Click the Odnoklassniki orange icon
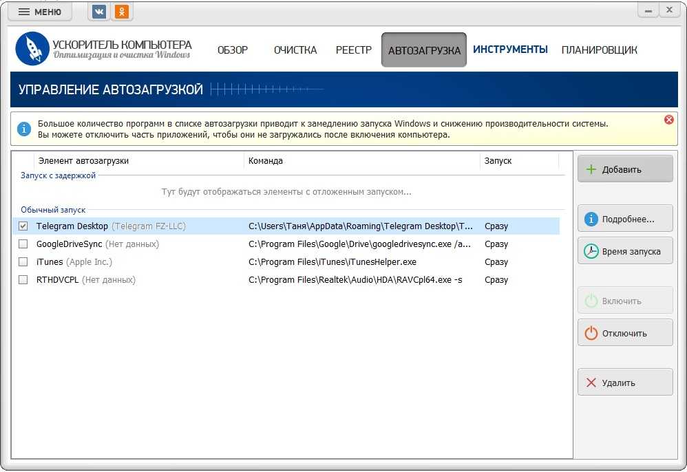This screenshot has height=472, width=687. pyautogui.click(x=122, y=12)
